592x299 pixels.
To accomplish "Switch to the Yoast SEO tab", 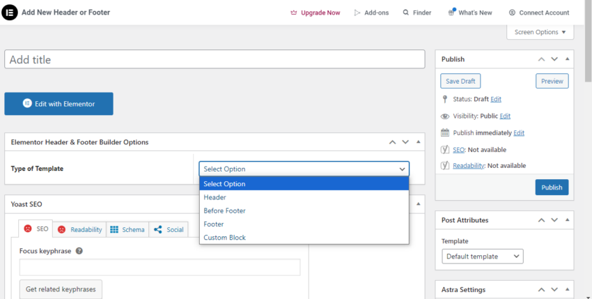I will click(36, 229).
